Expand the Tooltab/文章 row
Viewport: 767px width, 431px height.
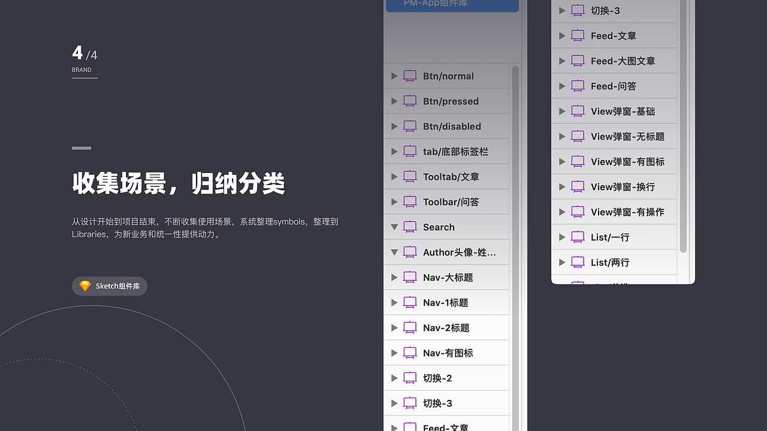point(394,177)
